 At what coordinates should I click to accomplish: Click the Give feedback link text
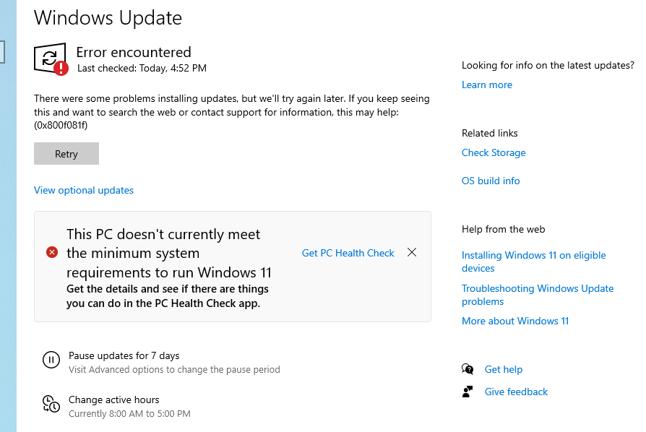tap(516, 392)
